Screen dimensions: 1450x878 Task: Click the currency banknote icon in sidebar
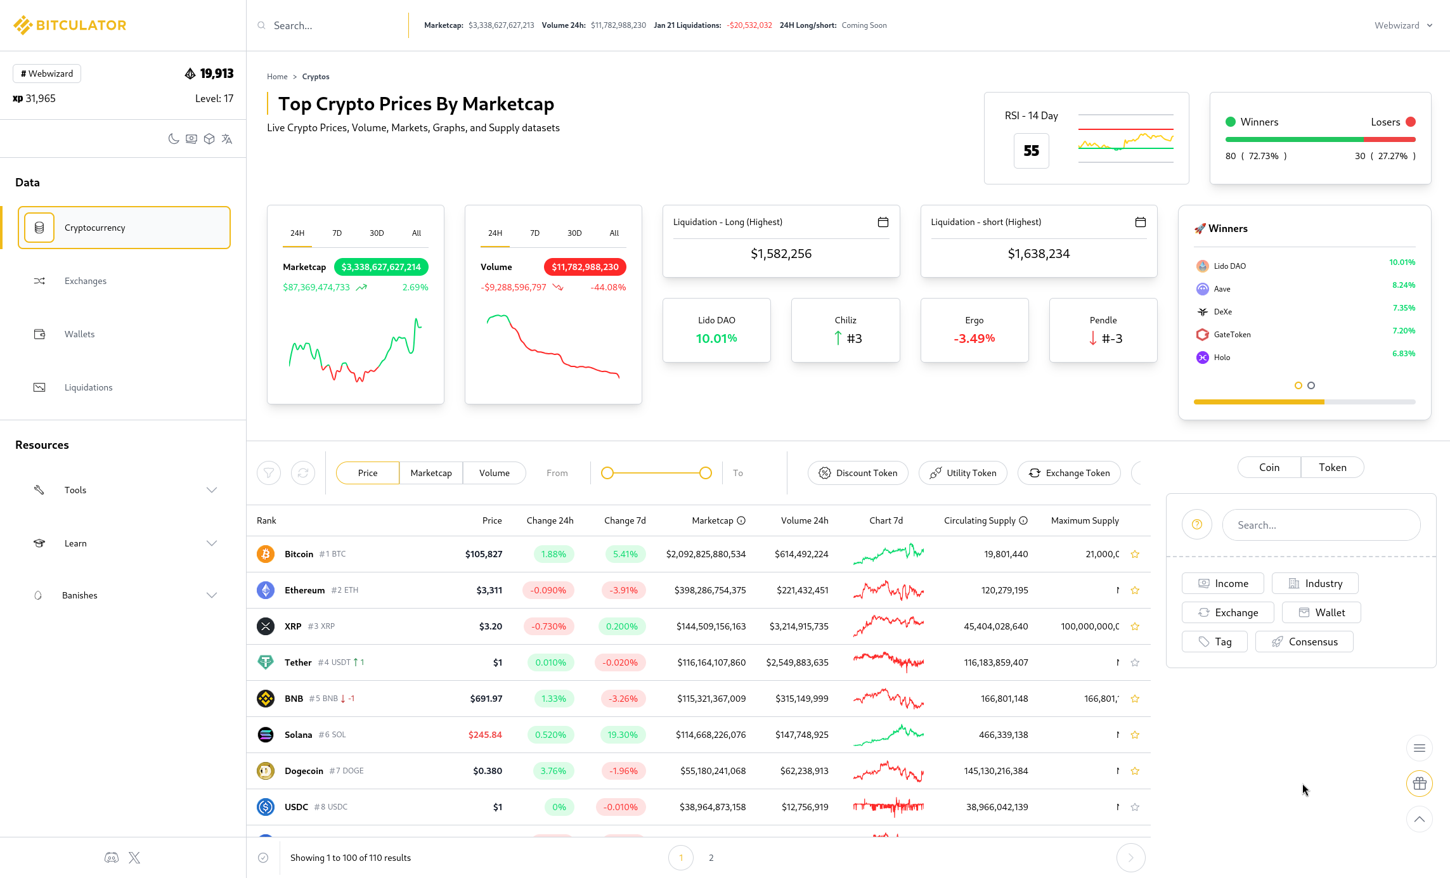click(191, 139)
